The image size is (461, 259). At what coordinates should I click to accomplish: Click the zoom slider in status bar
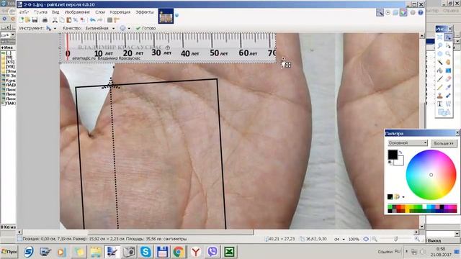click(395, 240)
